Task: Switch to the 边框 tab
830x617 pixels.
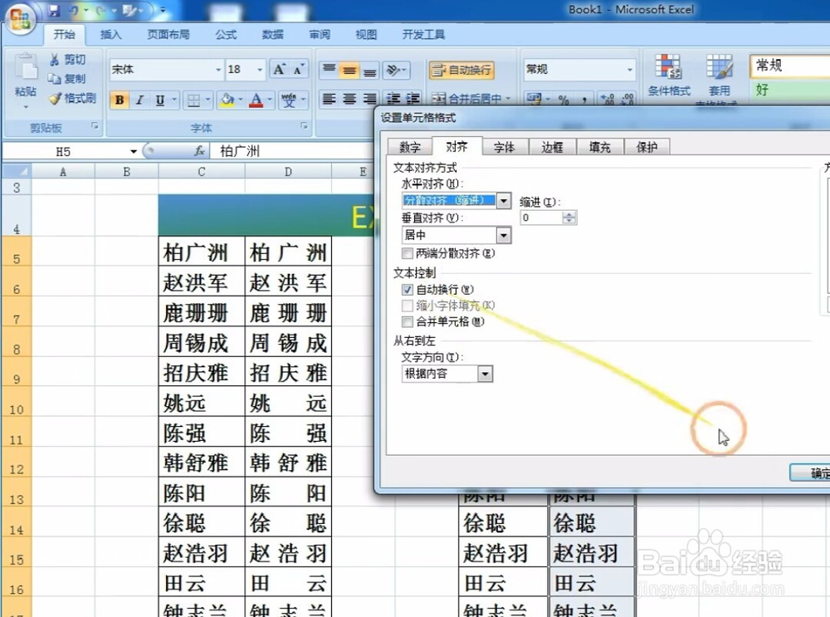Action: click(553, 146)
